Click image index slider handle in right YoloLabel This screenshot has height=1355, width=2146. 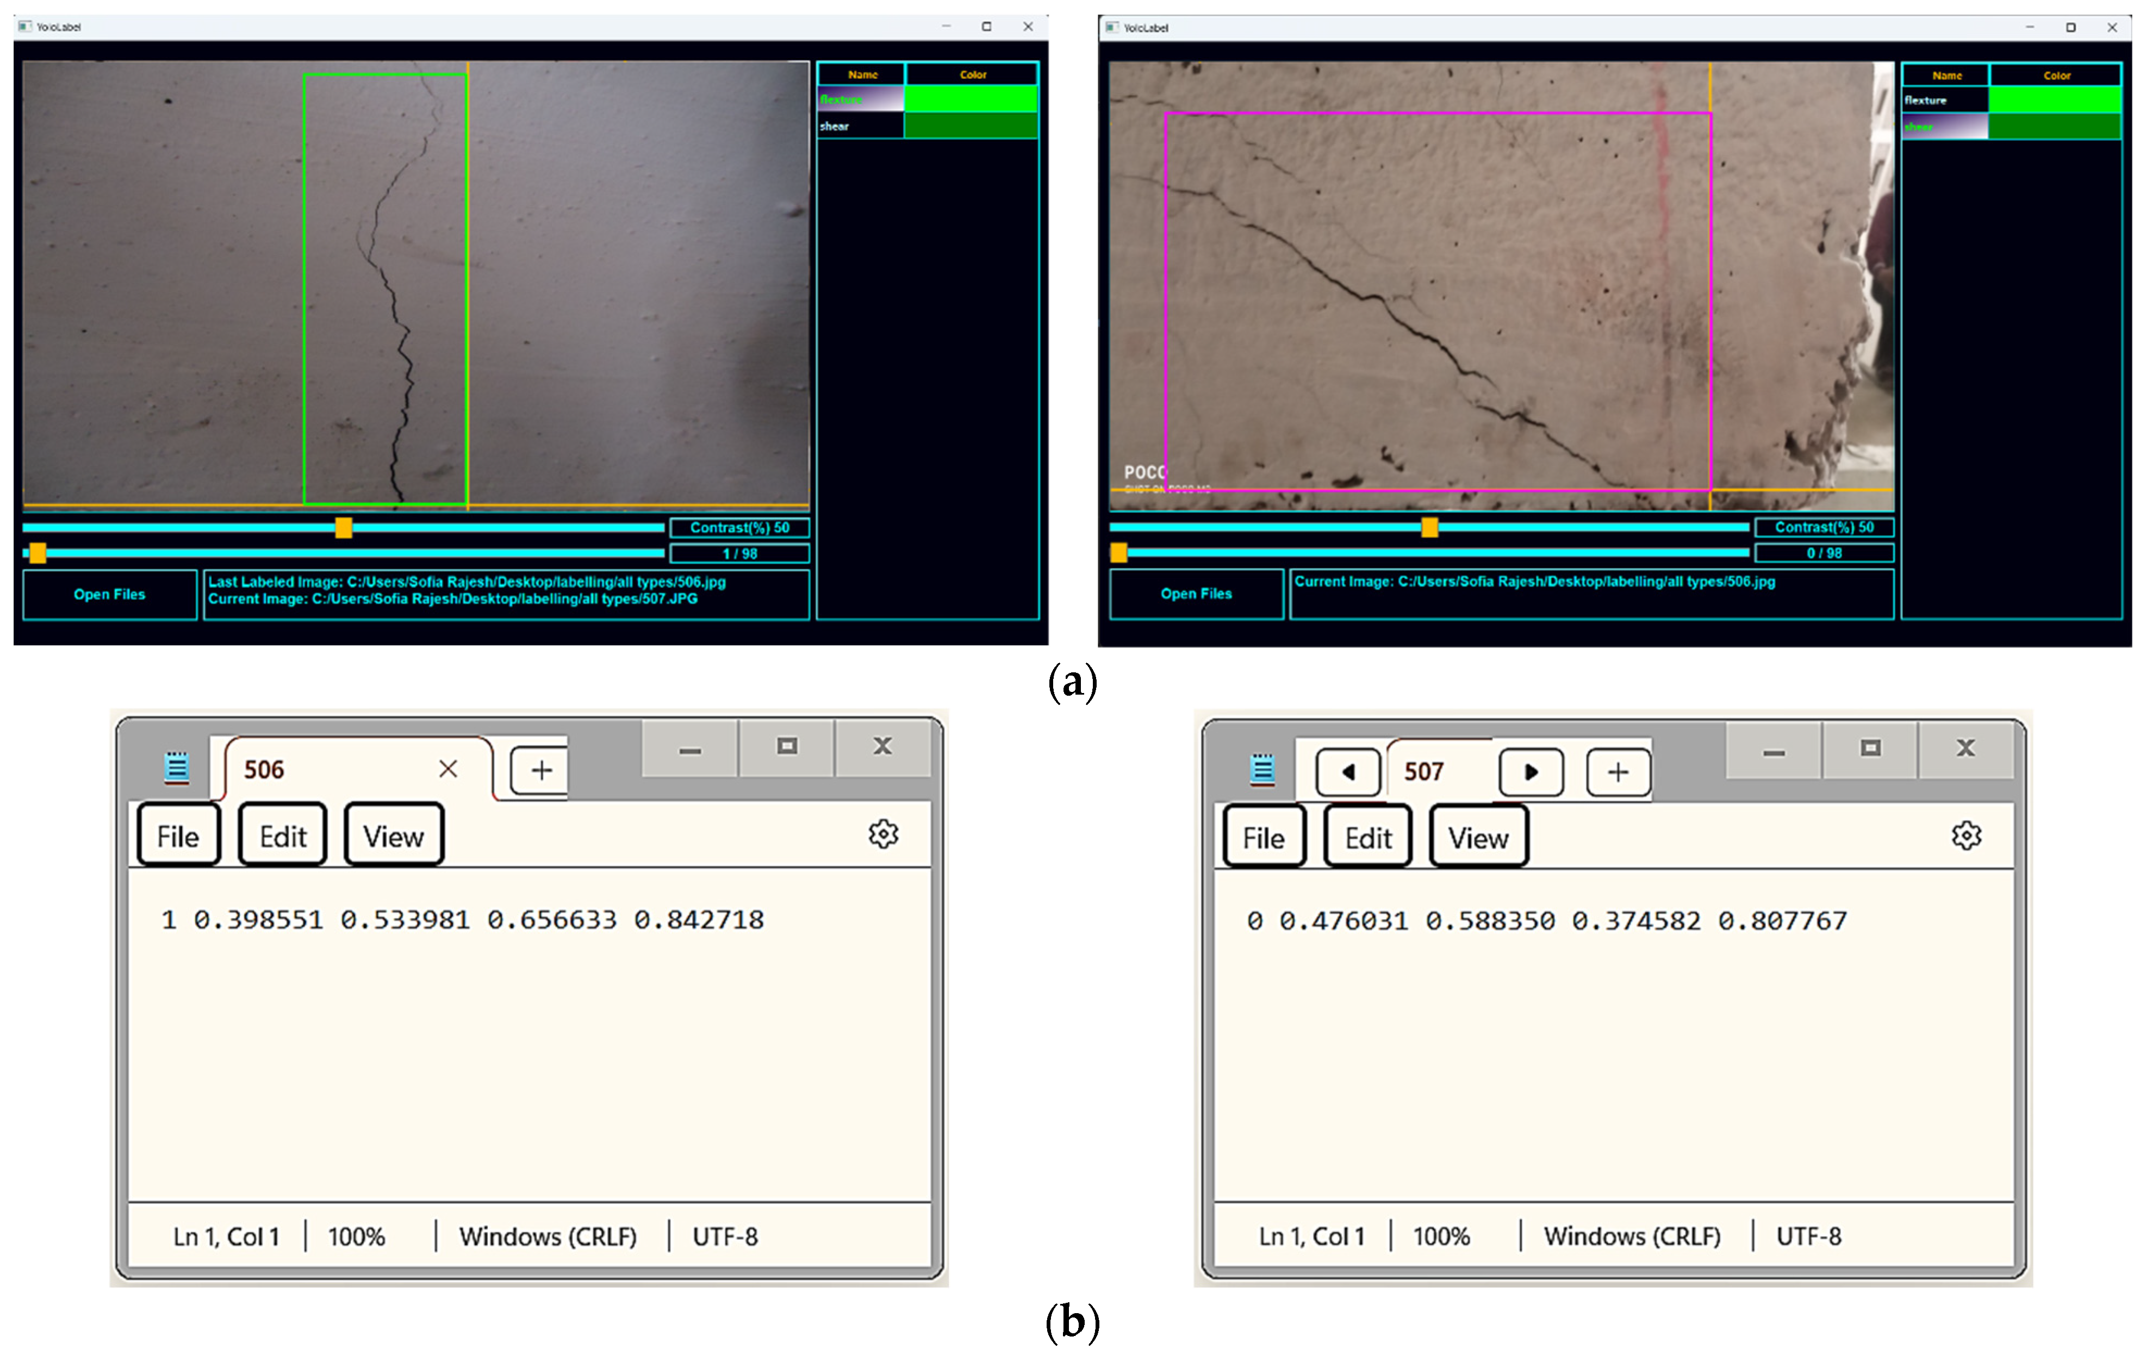point(1118,553)
